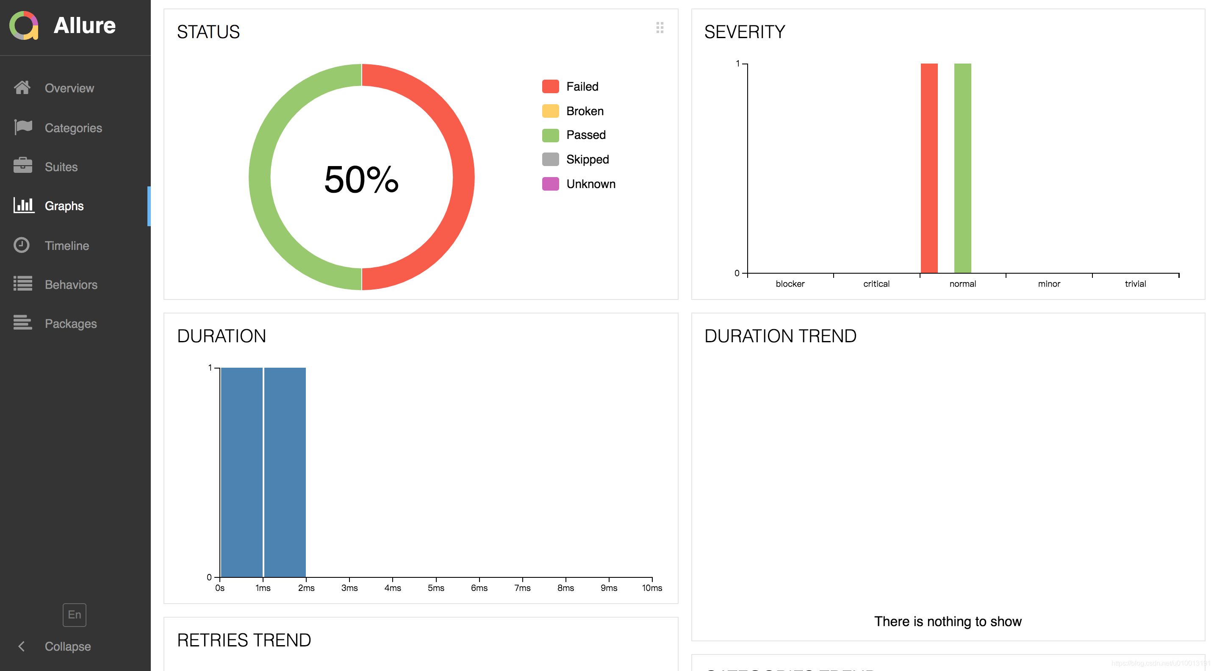Image resolution: width=1214 pixels, height=671 pixels.
Task: Toggle the Skipped status in legend
Action: click(x=587, y=159)
